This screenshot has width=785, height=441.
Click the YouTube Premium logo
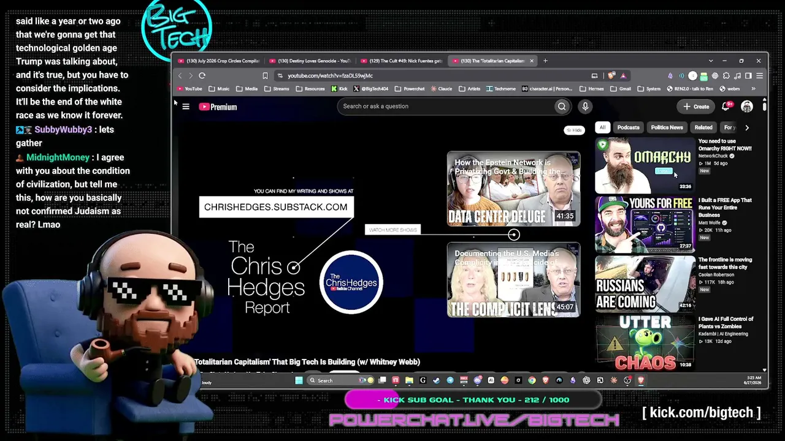point(218,107)
